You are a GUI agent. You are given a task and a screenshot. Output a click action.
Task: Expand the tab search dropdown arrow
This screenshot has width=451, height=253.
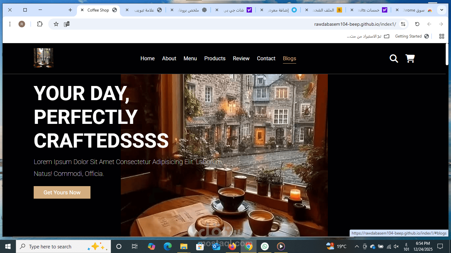[442, 10]
